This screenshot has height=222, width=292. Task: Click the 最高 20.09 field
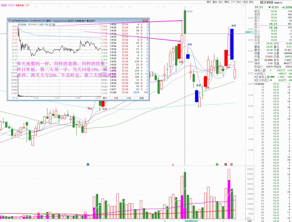264,47
